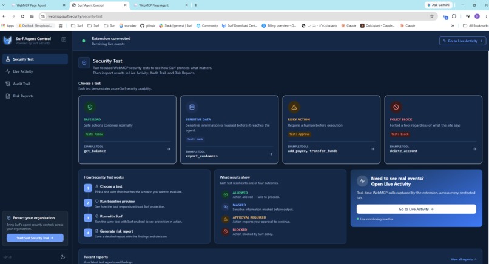489x264 pixels.
Task: Click the Test: Mask badge
Action: tap(195, 139)
